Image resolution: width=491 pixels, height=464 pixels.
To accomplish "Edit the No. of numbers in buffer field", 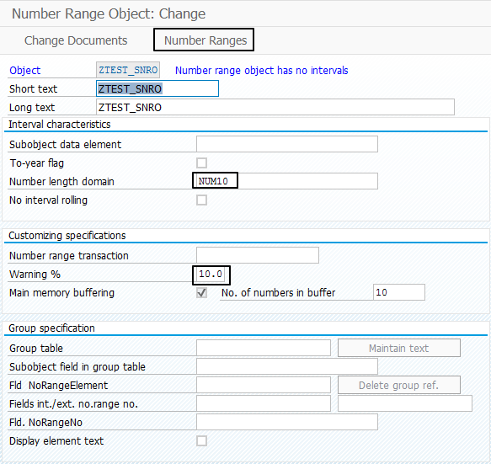I will (x=399, y=292).
